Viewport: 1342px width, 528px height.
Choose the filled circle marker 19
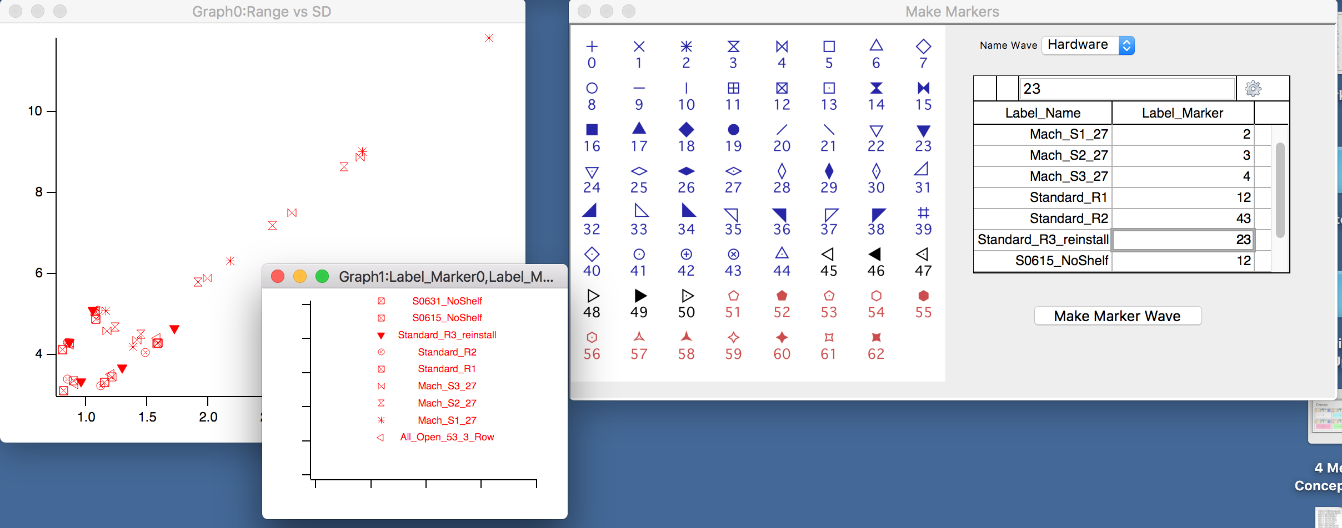[x=733, y=129]
